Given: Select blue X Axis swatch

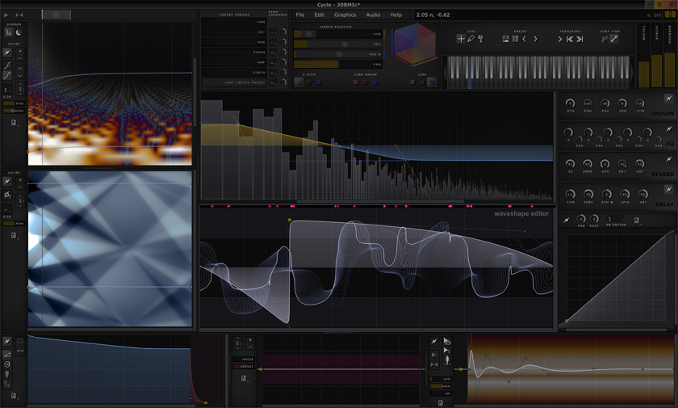Looking at the screenshot, I should (x=319, y=82).
